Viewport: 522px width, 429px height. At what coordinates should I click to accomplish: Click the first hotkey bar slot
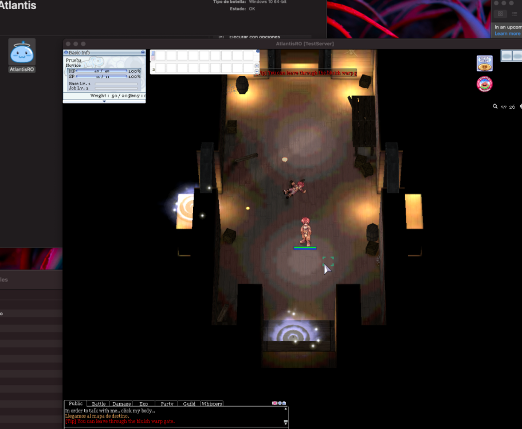(161, 55)
